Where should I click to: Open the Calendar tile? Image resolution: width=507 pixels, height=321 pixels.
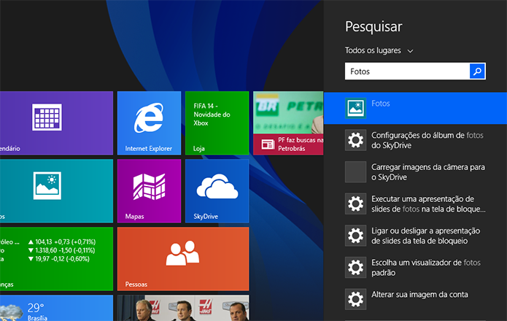point(57,123)
